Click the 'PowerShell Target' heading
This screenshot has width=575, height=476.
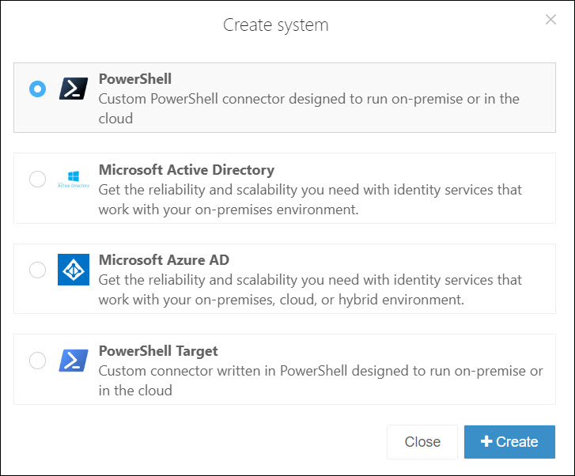[158, 351]
